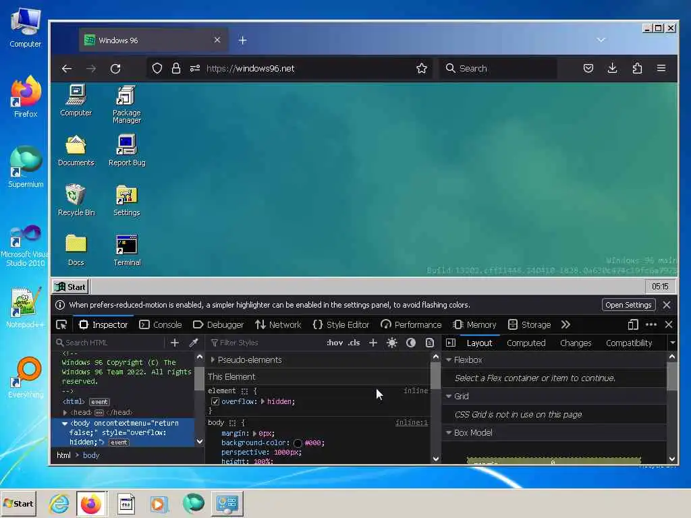Open Windows 96 Computer icon
Viewport: 691px width, 518px height.
coord(76,100)
